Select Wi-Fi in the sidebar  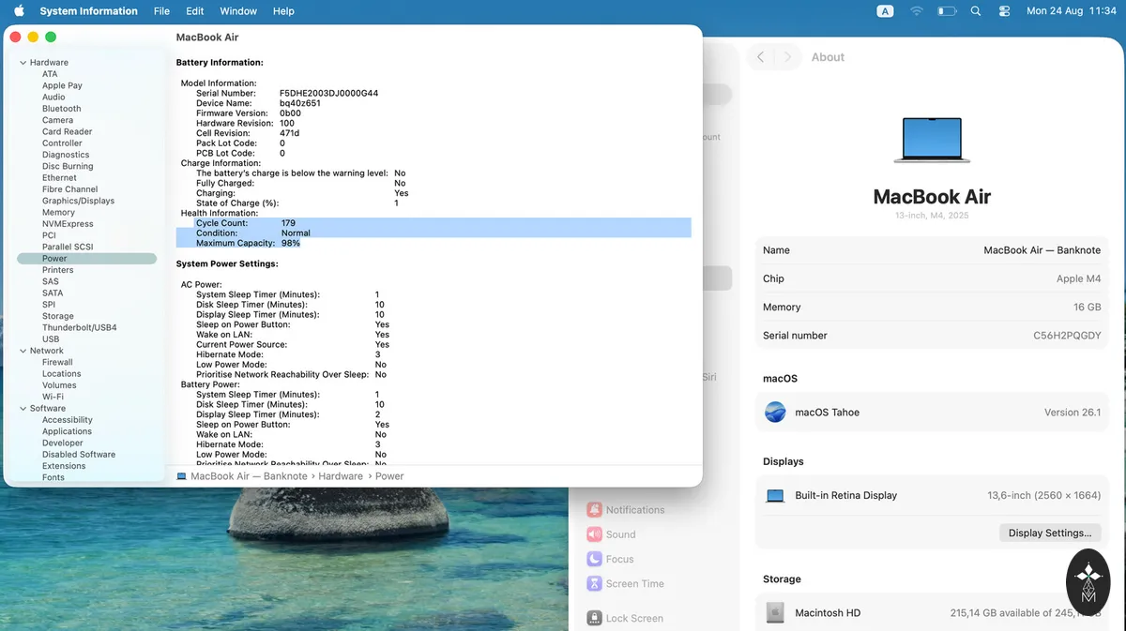[53, 397]
